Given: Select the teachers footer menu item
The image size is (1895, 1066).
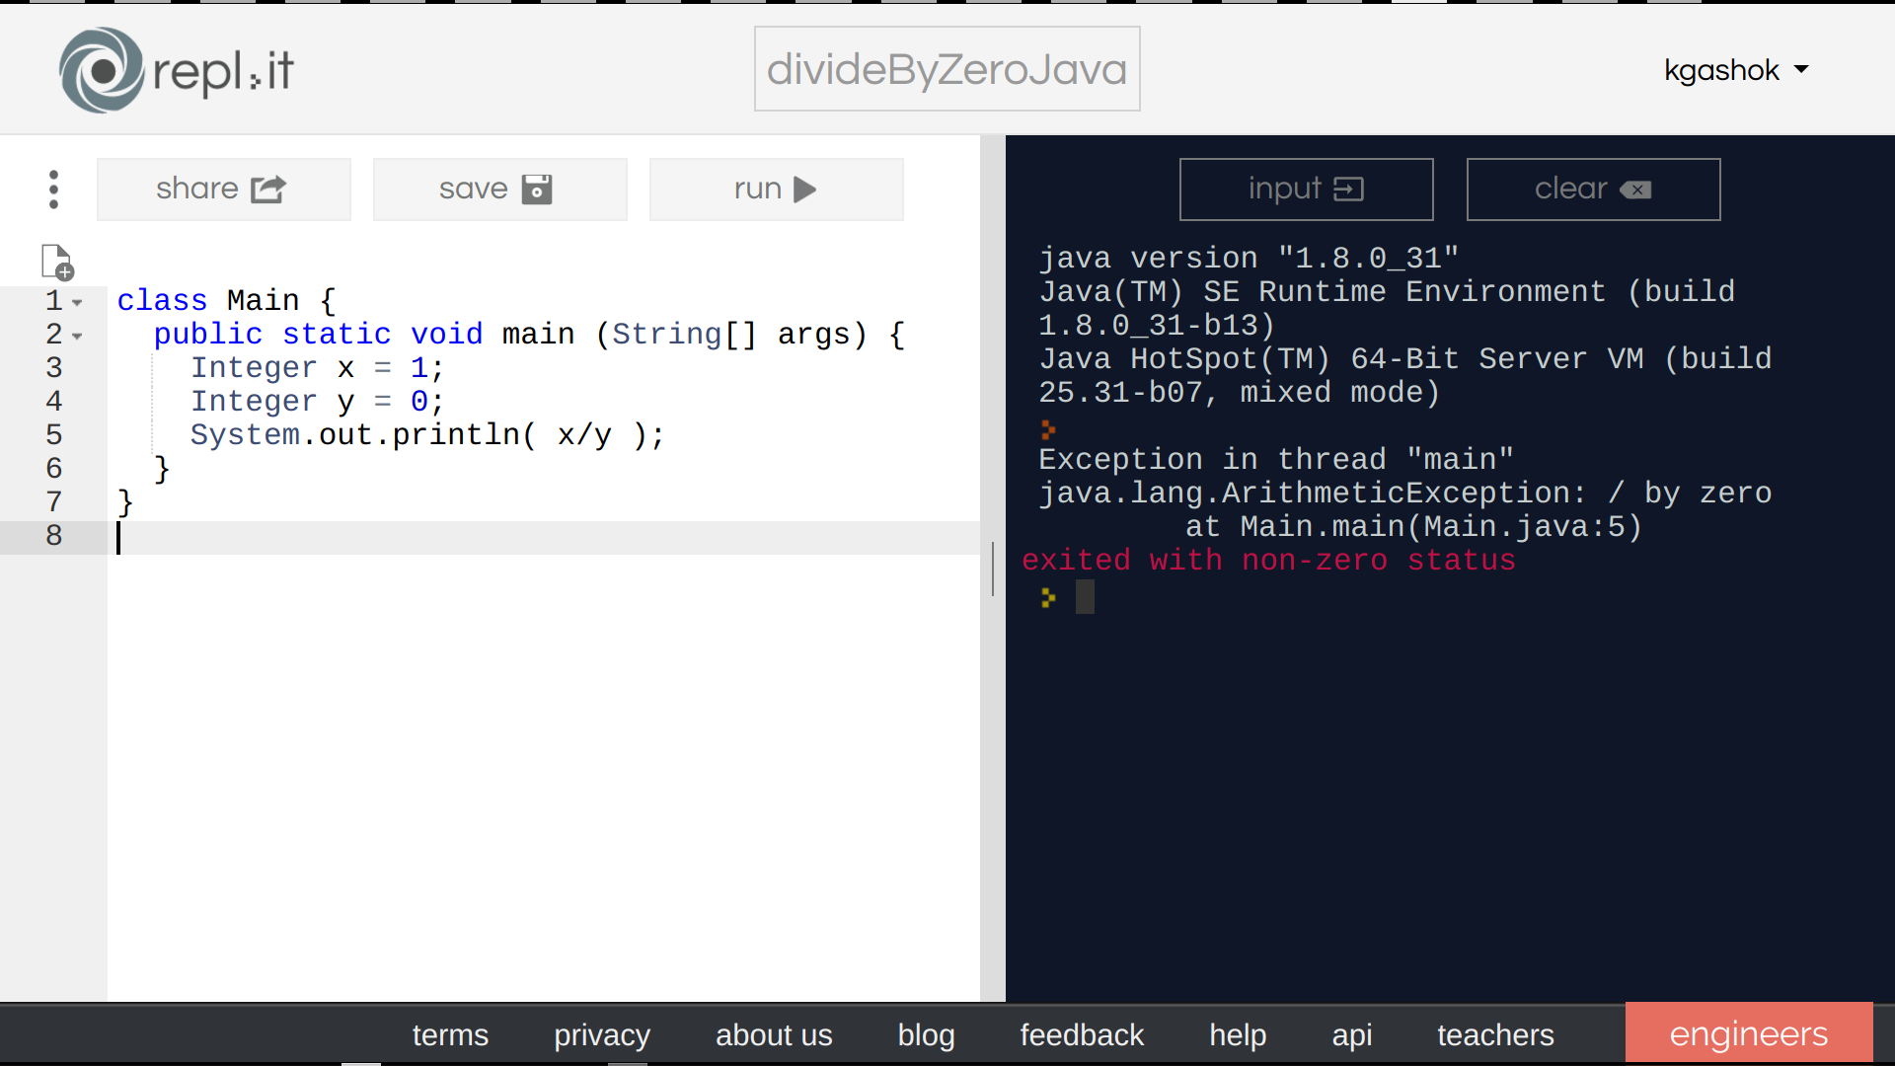Looking at the screenshot, I should pyautogui.click(x=1495, y=1034).
